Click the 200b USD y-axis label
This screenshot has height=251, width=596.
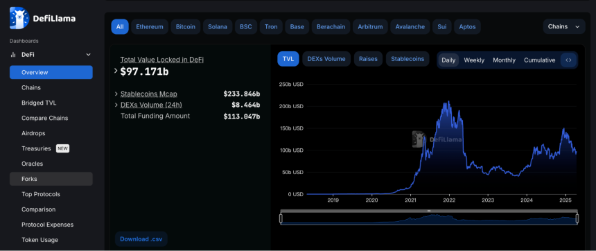291,106
